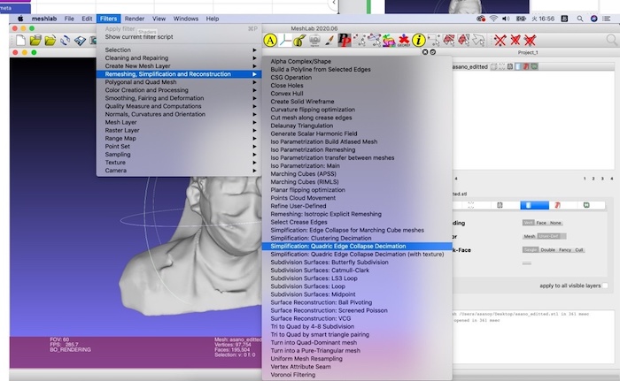This screenshot has width=620, height=381.
Task: Select the vertex selection tool icon
Action: (x=434, y=41)
